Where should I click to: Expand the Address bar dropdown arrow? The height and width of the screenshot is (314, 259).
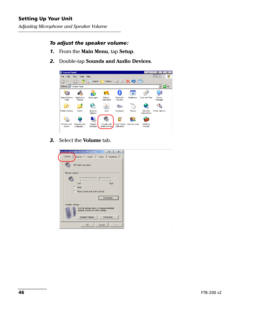pyautogui.click(x=160, y=86)
